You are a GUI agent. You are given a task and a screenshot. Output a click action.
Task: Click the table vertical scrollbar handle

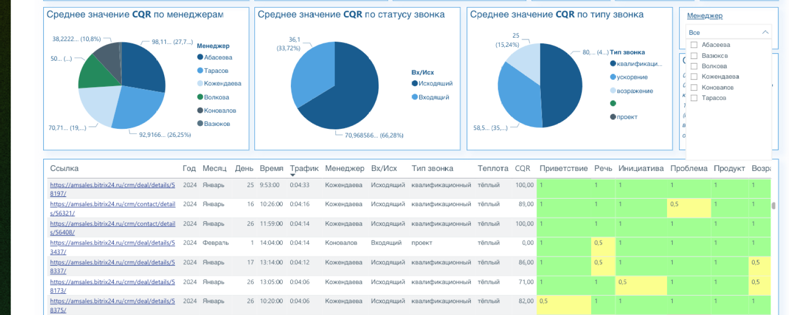click(773, 206)
